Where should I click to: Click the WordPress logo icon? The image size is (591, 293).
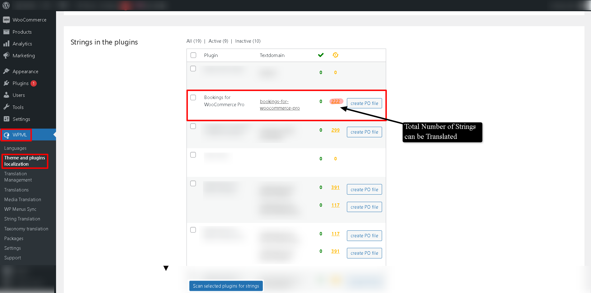coord(6,5)
